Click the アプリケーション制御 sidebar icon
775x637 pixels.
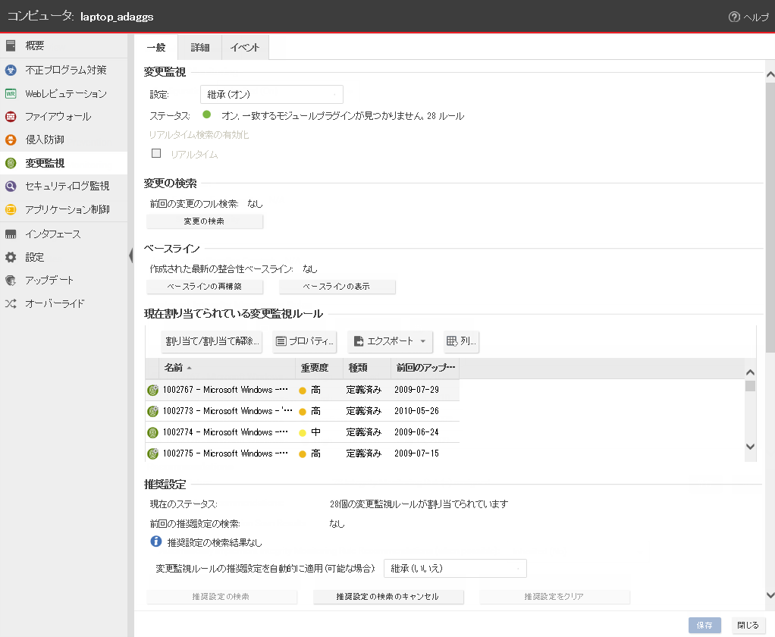(x=11, y=209)
